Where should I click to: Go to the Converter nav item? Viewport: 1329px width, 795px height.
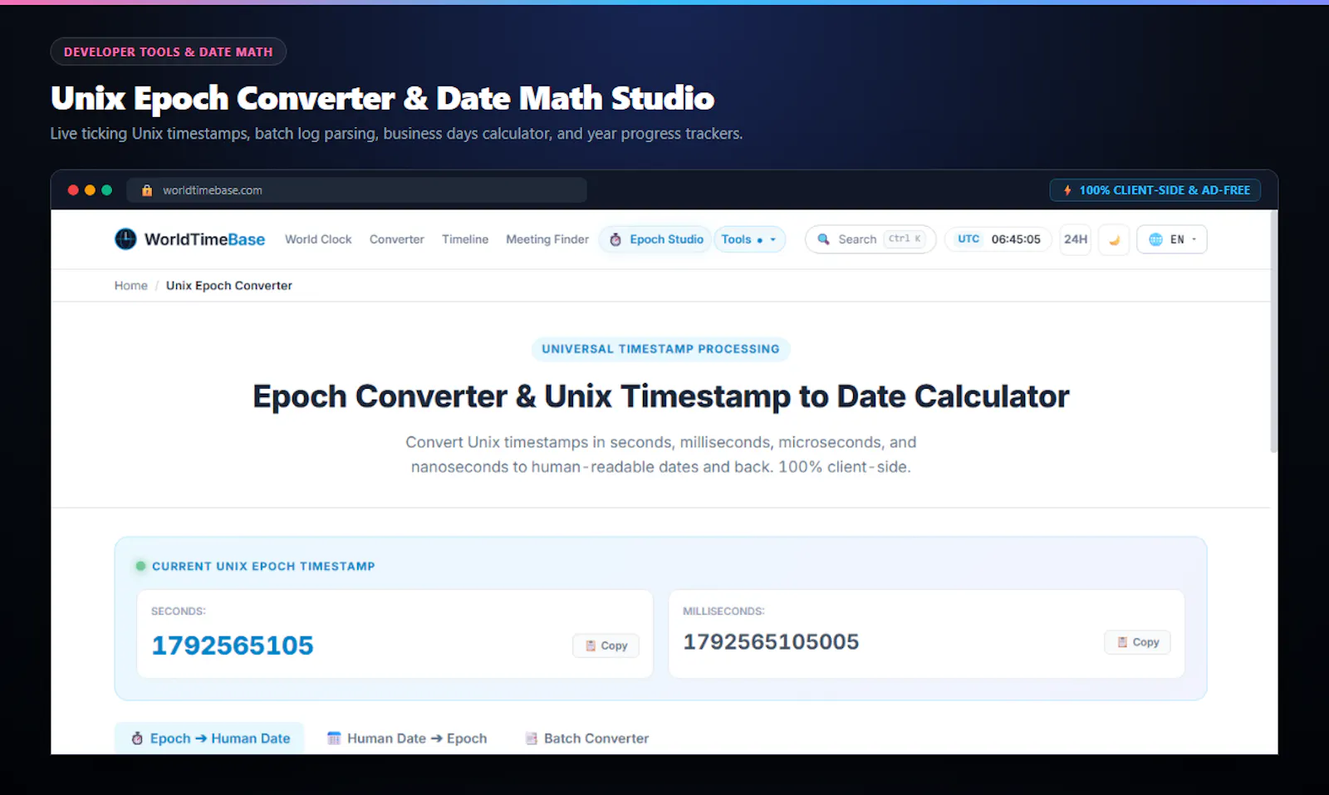[396, 239]
